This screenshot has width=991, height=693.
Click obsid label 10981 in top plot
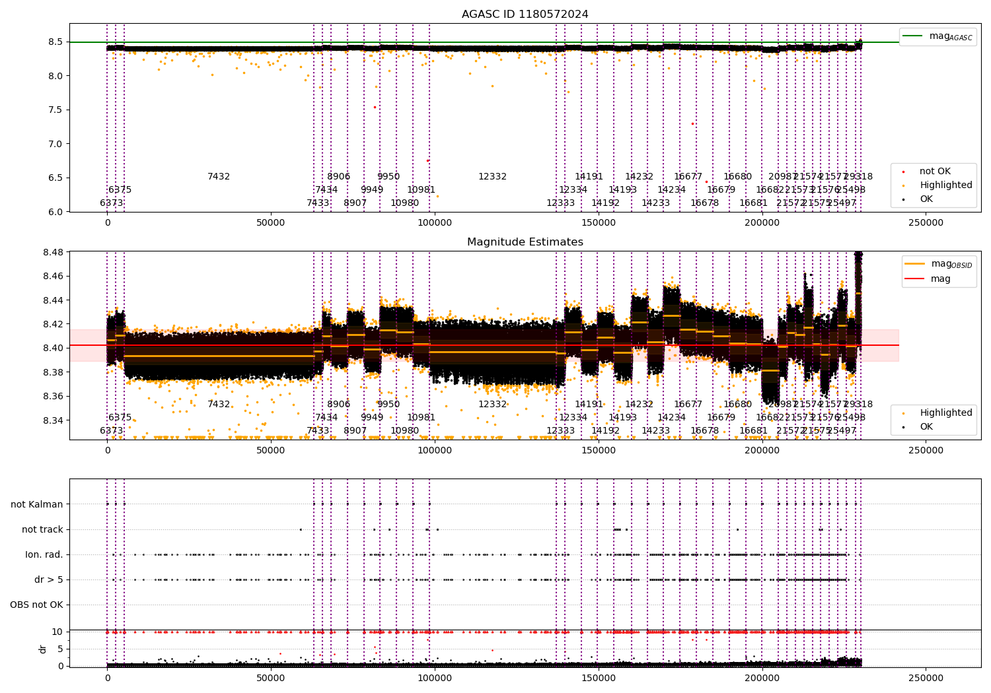point(421,190)
